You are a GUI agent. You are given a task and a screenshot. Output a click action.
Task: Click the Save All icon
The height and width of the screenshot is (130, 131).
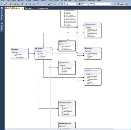click(x=22, y=4)
